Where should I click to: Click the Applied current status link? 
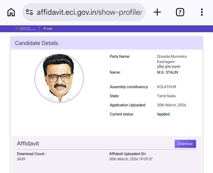pyautogui.click(x=163, y=114)
